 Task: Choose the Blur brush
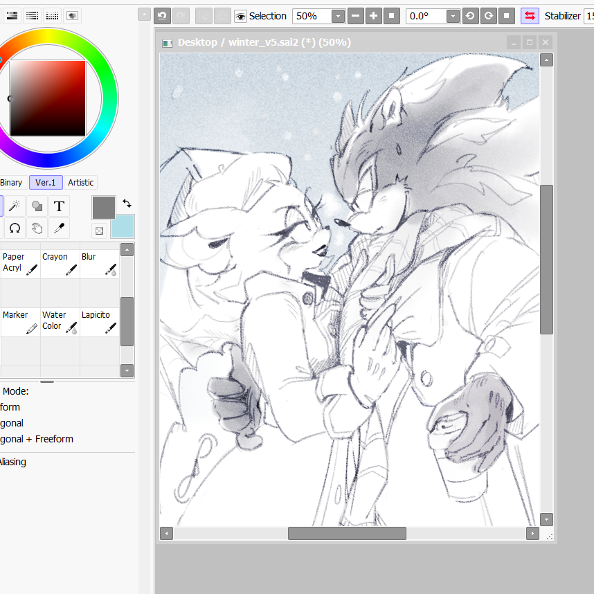pos(100,264)
